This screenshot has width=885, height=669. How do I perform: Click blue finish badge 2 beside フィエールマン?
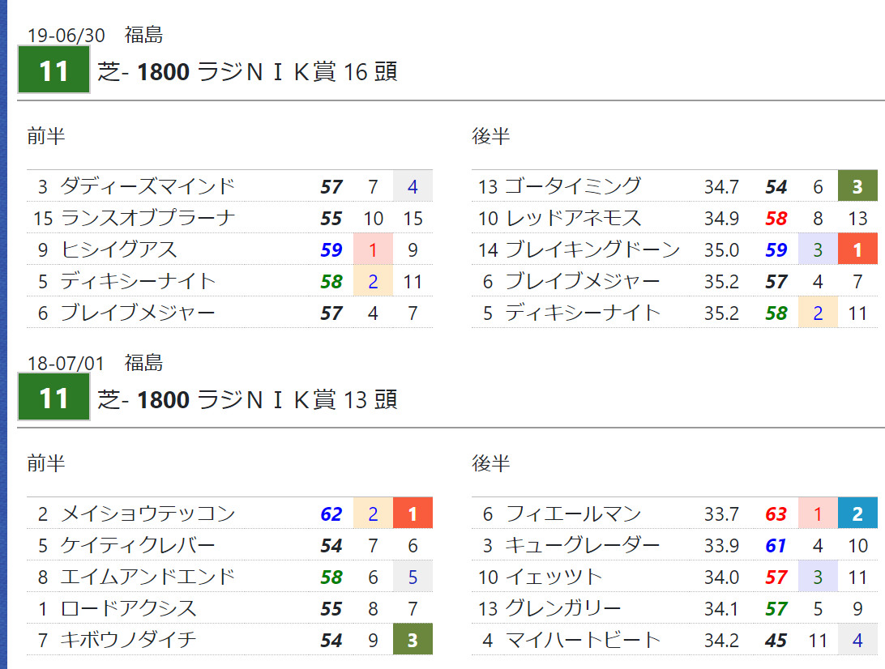tap(857, 513)
